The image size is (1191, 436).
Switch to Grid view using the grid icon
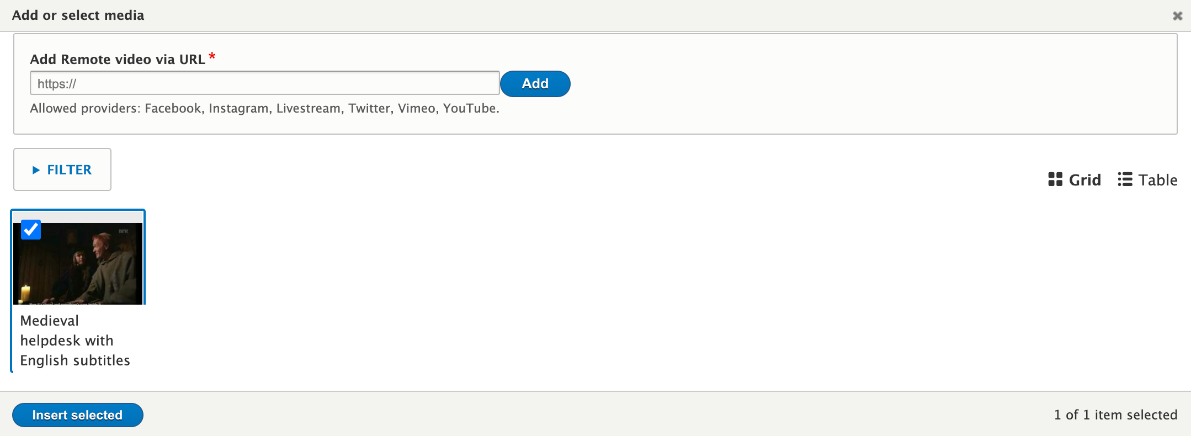point(1055,179)
